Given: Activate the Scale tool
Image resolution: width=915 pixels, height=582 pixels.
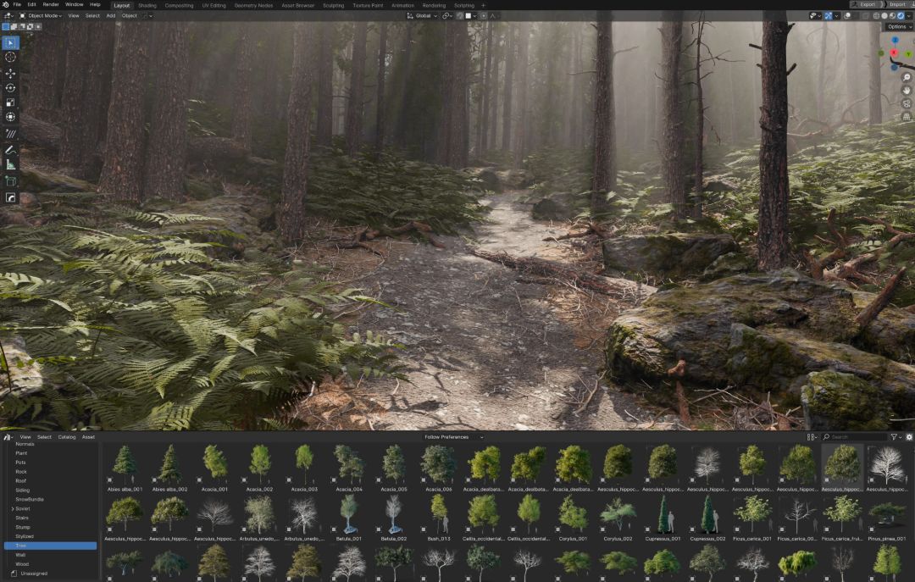Looking at the screenshot, I should (x=11, y=103).
